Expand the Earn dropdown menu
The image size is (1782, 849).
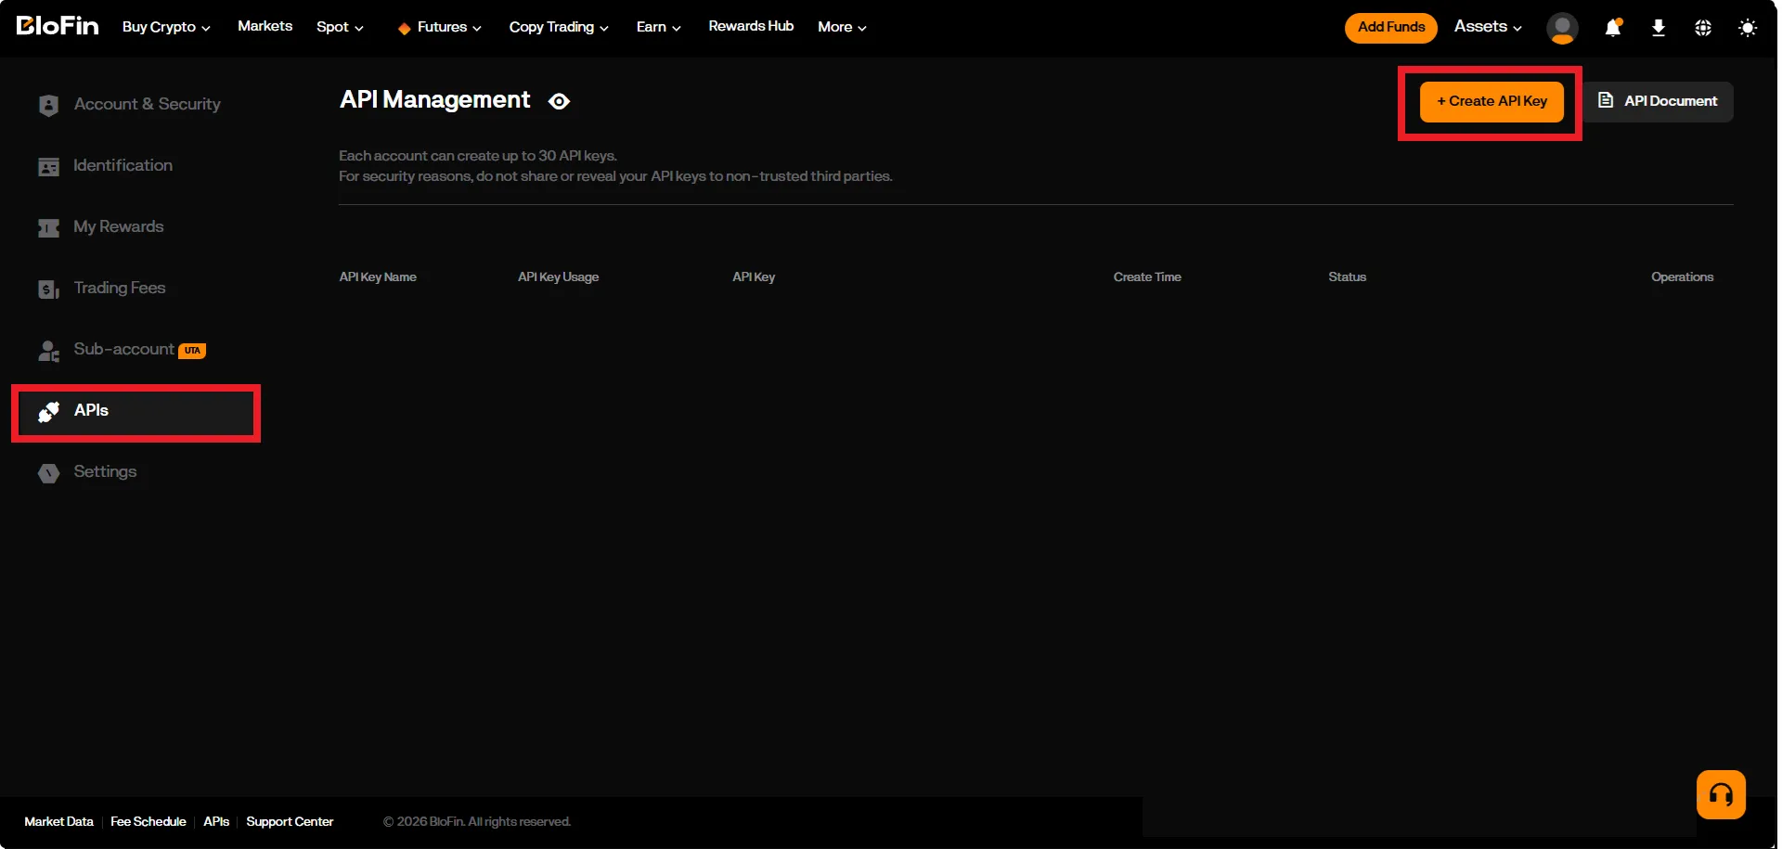[659, 27]
